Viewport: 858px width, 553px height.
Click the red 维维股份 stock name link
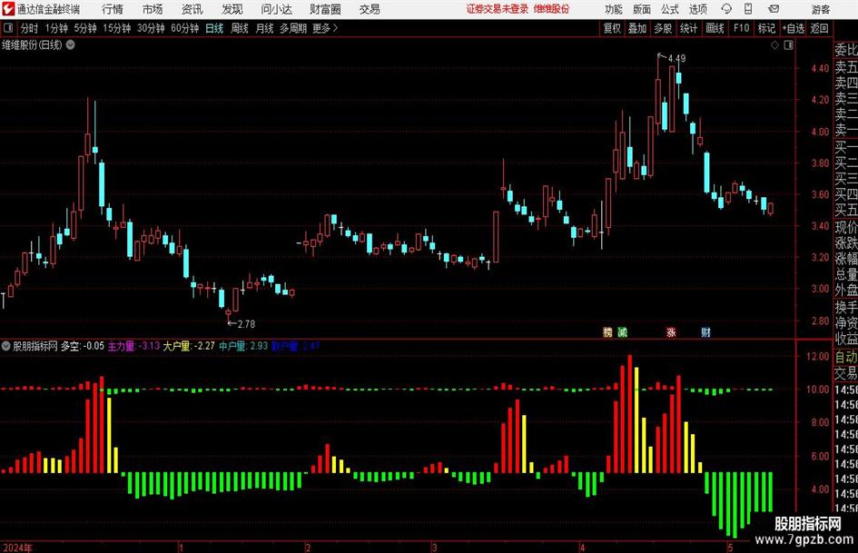click(x=551, y=9)
